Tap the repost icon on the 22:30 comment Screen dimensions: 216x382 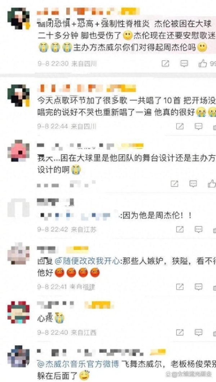165,63
